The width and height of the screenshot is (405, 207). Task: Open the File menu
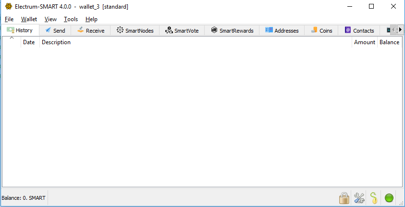point(9,19)
